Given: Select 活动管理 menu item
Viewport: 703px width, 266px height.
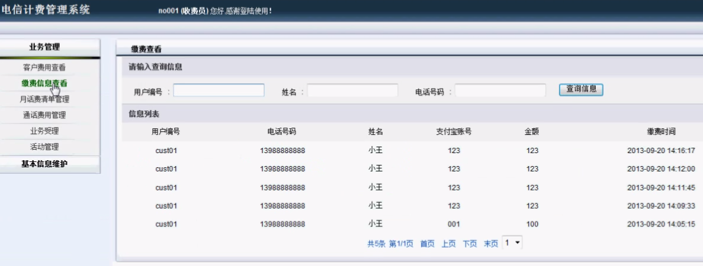Looking at the screenshot, I should point(44,147).
